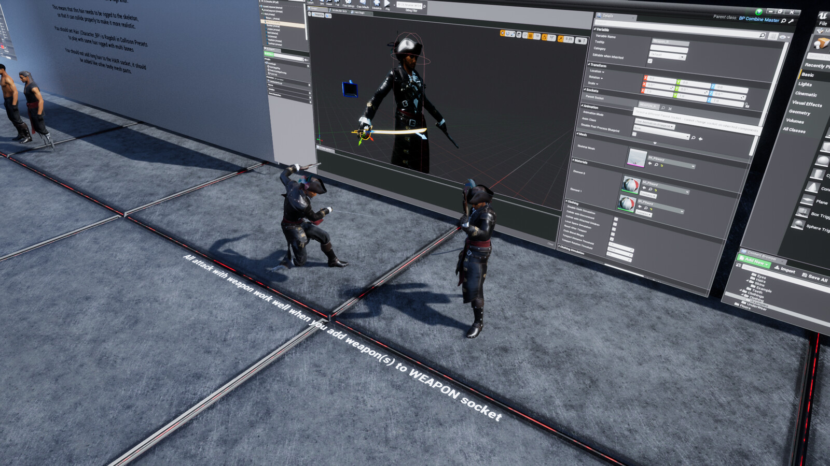Click the green Add New button
The height and width of the screenshot is (466, 830).
point(754,261)
